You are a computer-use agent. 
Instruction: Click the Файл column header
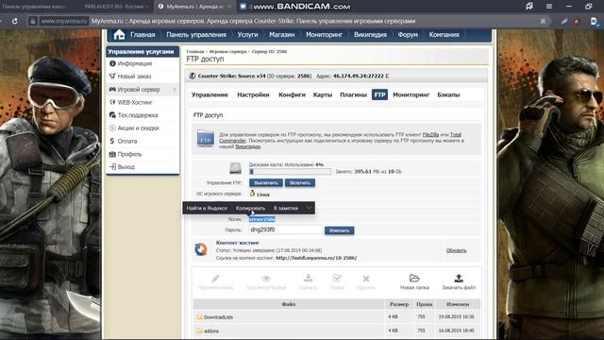pos(289,304)
